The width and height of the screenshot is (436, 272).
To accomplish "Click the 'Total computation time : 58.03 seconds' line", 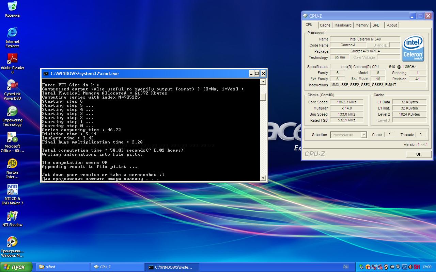I will coord(113,150).
